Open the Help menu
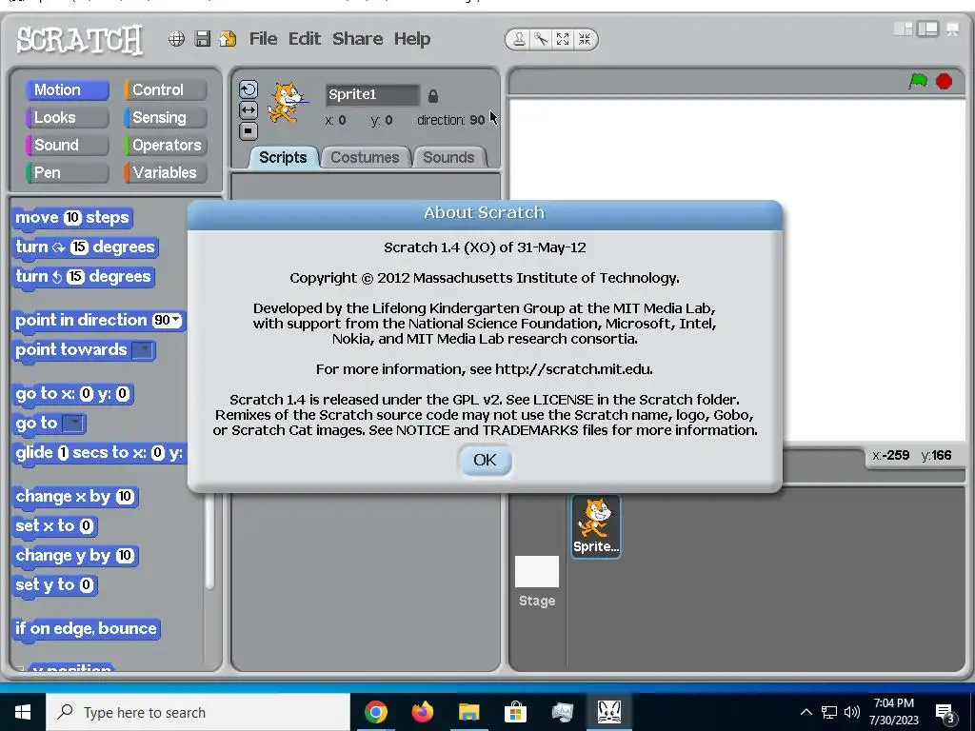This screenshot has height=731, width=975. pyautogui.click(x=411, y=38)
